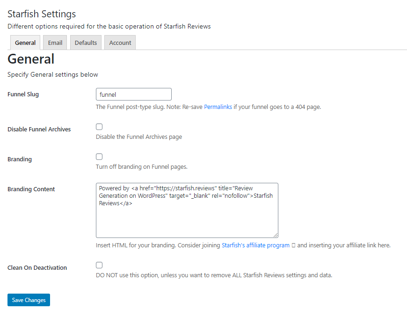
Task: Click the Clean On Deactivation label
Action: [x=37, y=268]
